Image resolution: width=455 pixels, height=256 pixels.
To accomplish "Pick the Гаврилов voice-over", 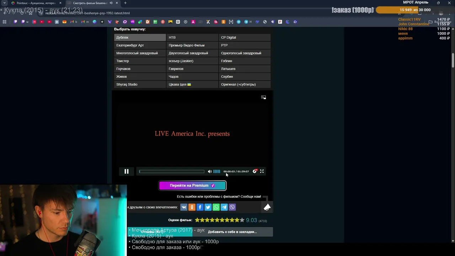I will 192,69.
